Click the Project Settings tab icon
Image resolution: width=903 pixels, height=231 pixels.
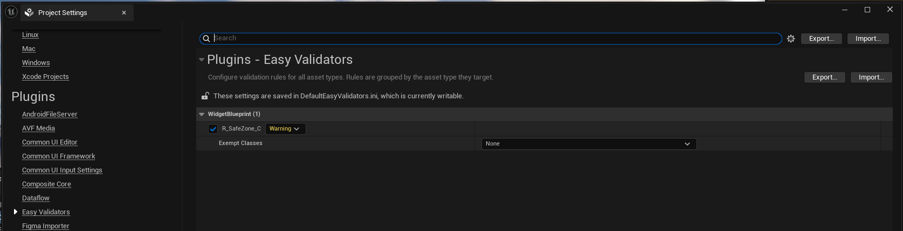(29, 12)
